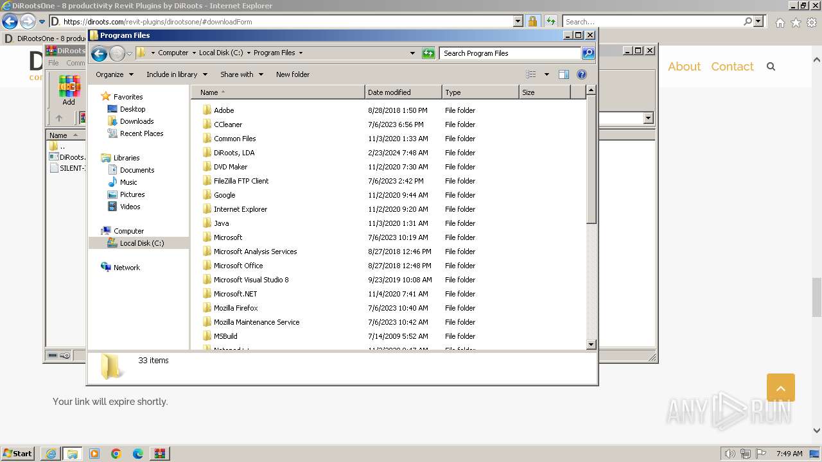Launch Chrome from the taskbar

[x=116, y=454]
